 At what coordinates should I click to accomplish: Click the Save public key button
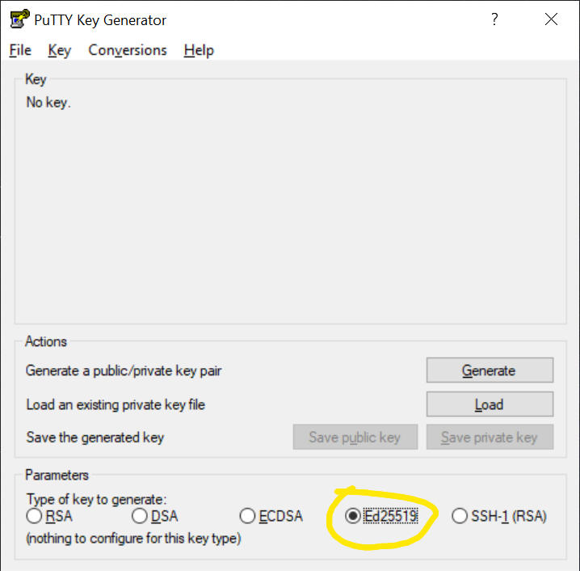(x=355, y=438)
